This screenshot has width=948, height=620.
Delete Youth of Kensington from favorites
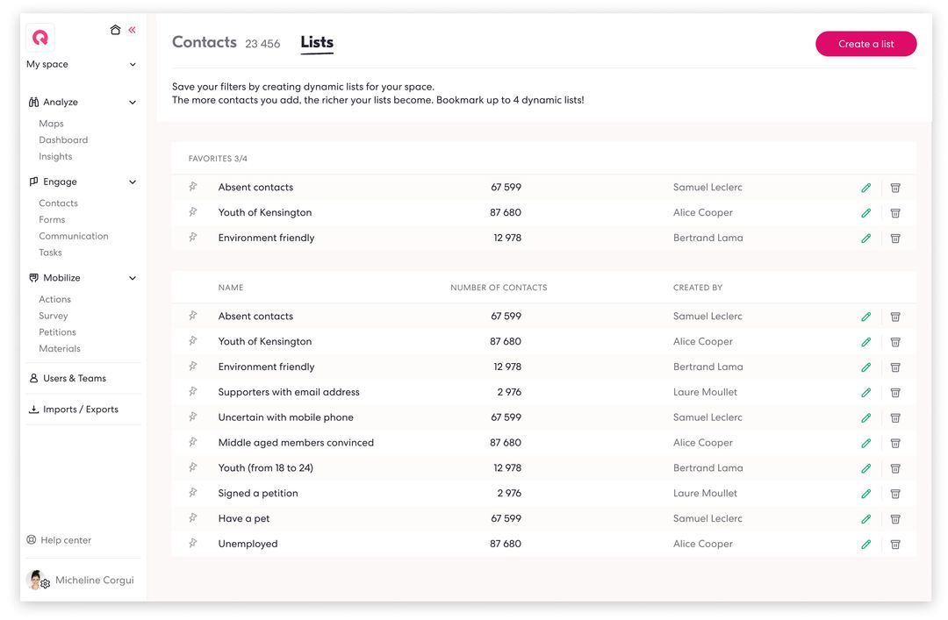click(x=893, y=210)
